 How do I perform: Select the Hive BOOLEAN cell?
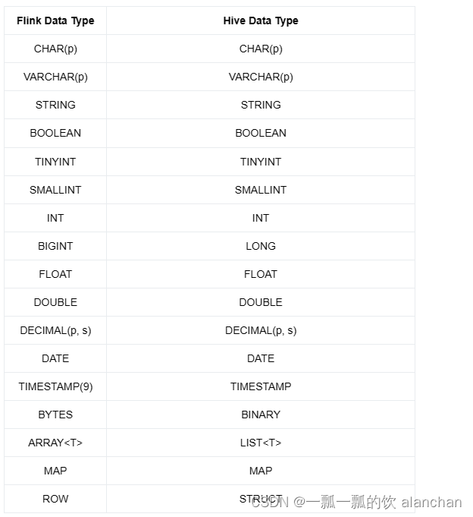[x=261, y=133]
